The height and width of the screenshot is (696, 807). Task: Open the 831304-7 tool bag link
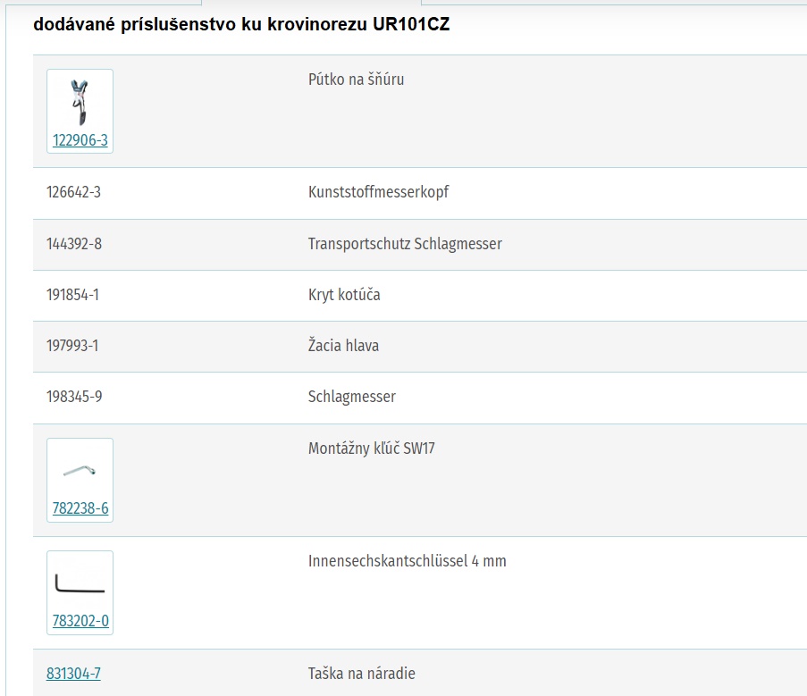[x=73, y=674]
